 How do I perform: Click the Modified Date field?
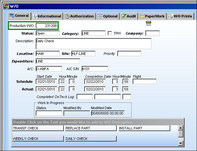tap(108, 113)
